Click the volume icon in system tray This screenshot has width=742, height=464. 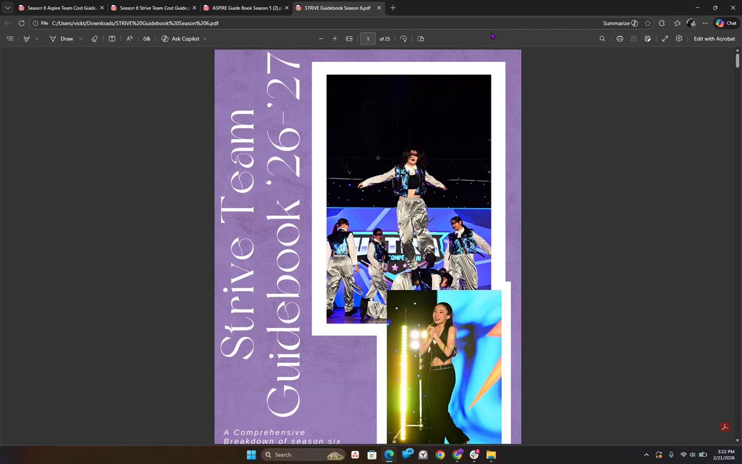693,455
